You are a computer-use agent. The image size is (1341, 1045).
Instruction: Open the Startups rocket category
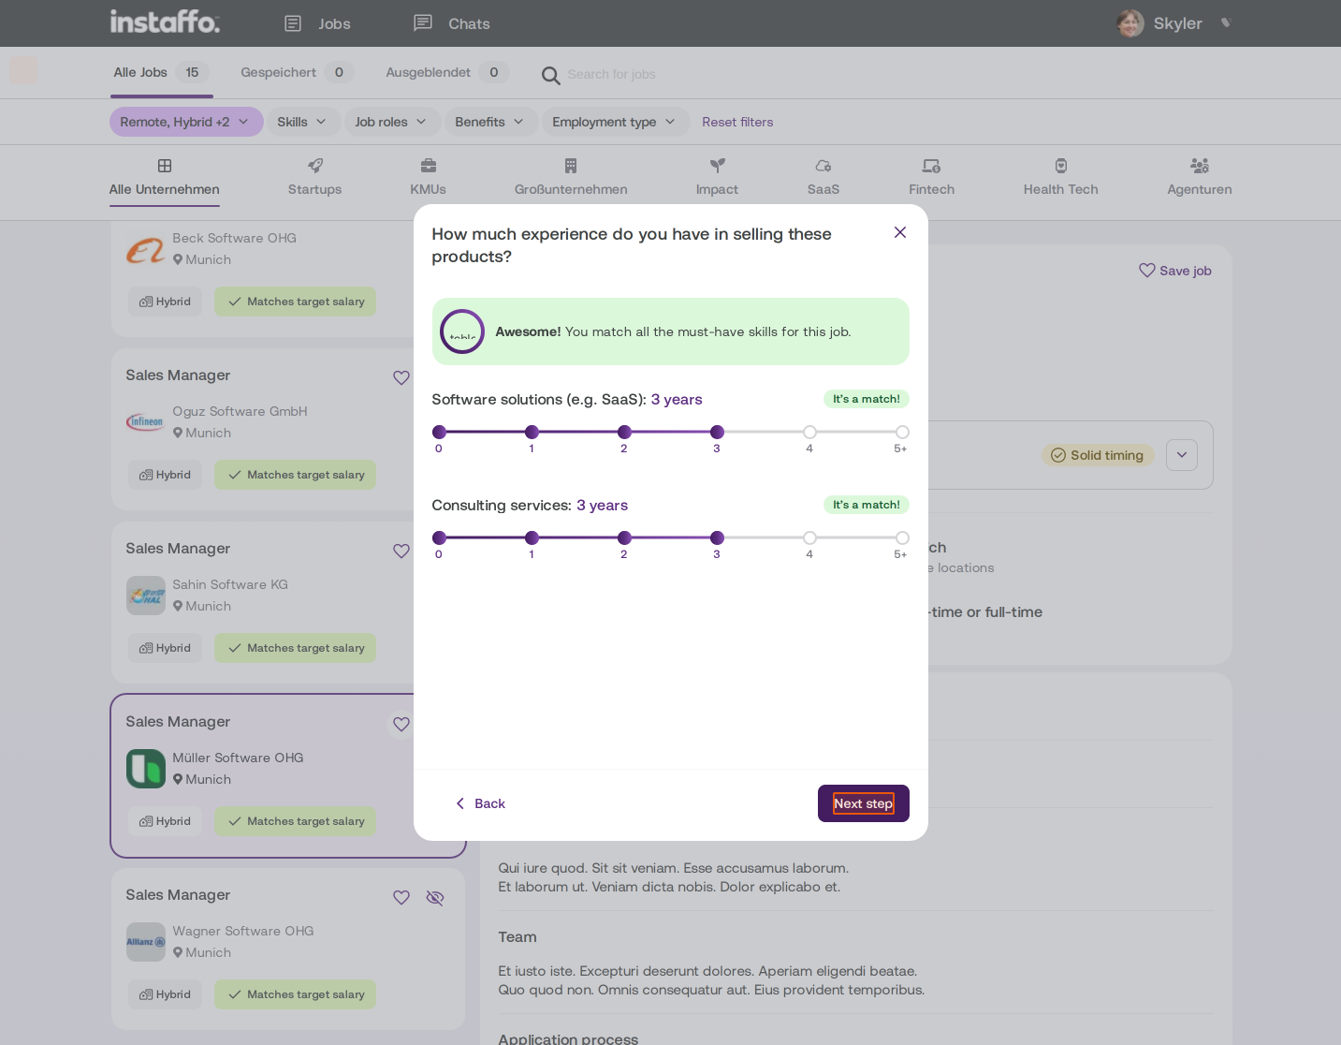click(315, 166)
